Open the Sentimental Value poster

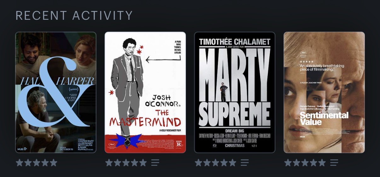324,92
